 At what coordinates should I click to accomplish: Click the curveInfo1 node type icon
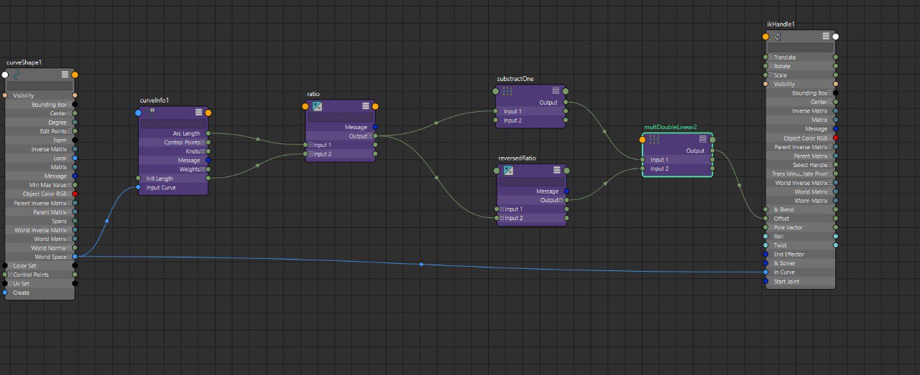point(150,112)
